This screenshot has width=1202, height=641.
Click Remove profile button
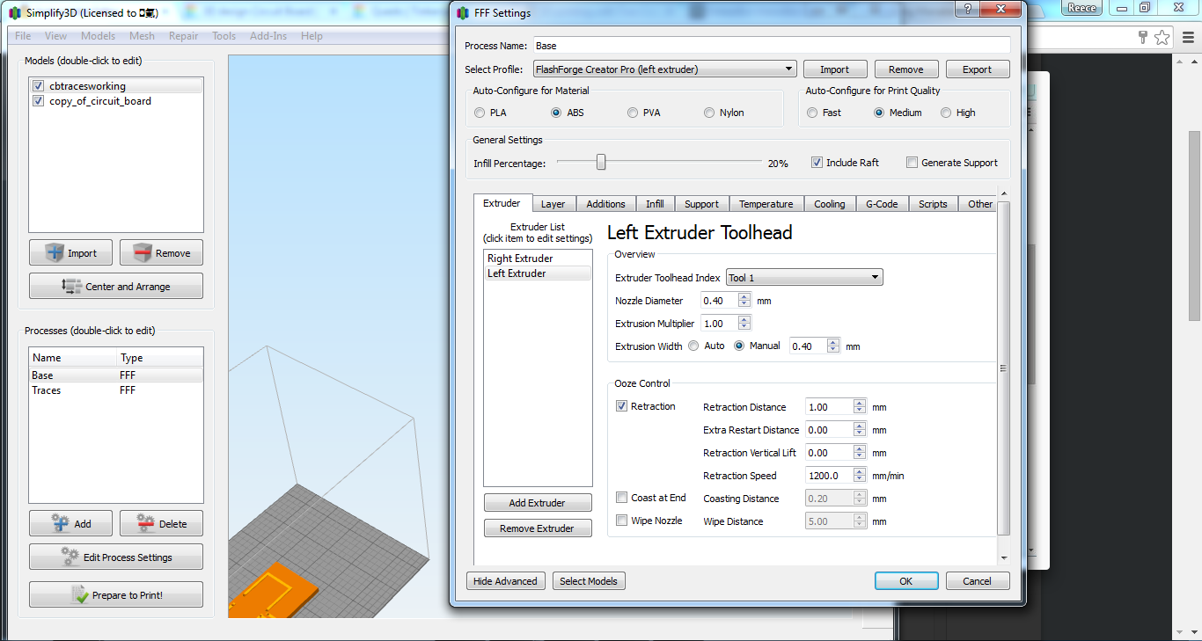point(906,69)
